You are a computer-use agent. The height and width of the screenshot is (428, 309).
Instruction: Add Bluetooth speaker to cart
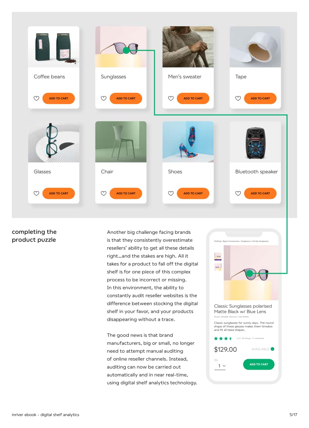coord(260,193)
